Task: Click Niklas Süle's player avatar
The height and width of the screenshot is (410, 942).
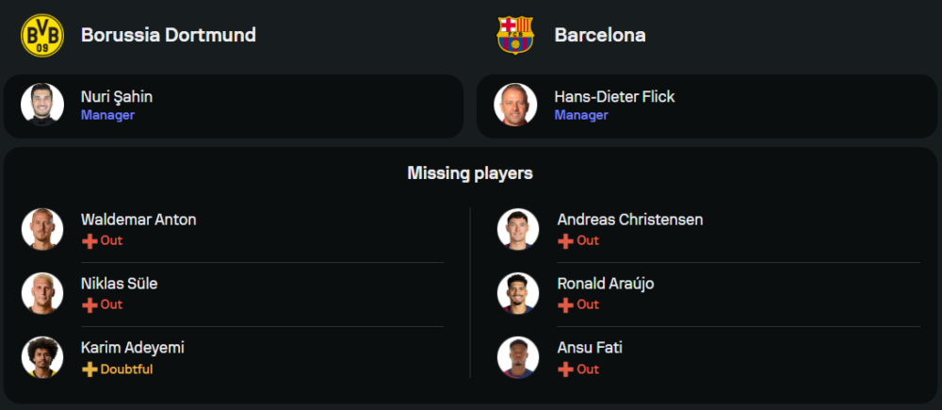Action: coord(42,293)
